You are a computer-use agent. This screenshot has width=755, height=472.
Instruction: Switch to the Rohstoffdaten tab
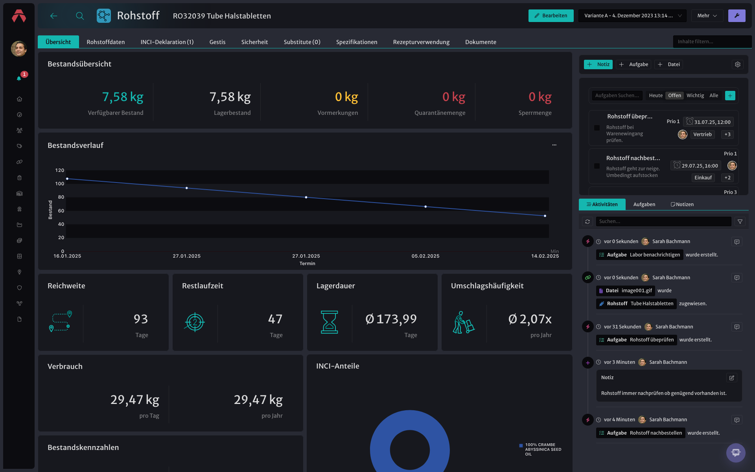[106, 42]
